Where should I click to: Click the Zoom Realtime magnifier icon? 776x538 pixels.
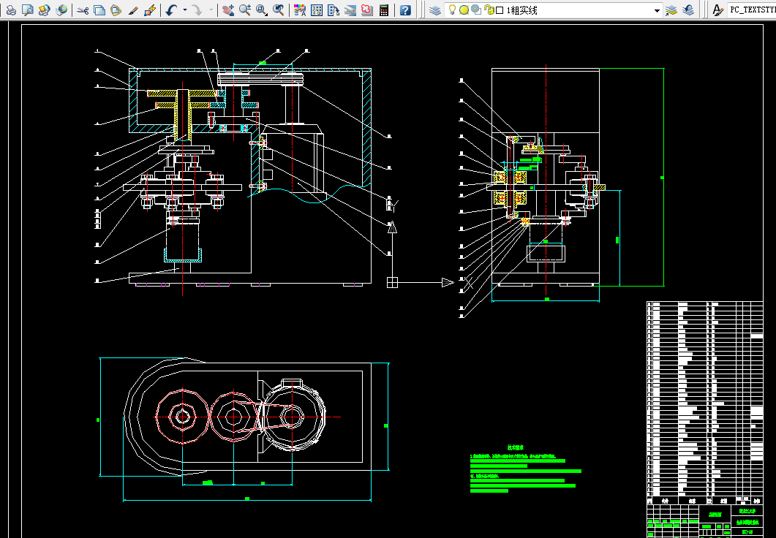(x=245, y=10)
